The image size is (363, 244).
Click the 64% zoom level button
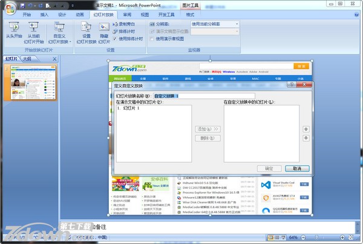point(293,237)
